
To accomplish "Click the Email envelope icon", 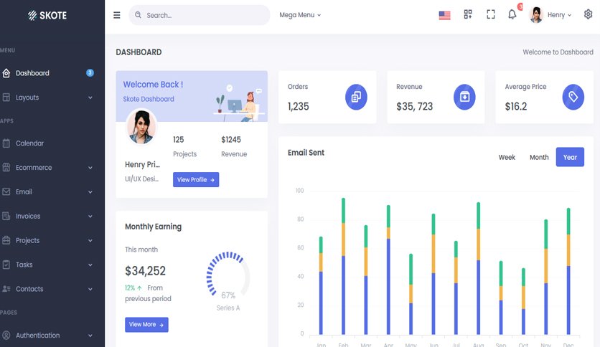I will 6,192.
